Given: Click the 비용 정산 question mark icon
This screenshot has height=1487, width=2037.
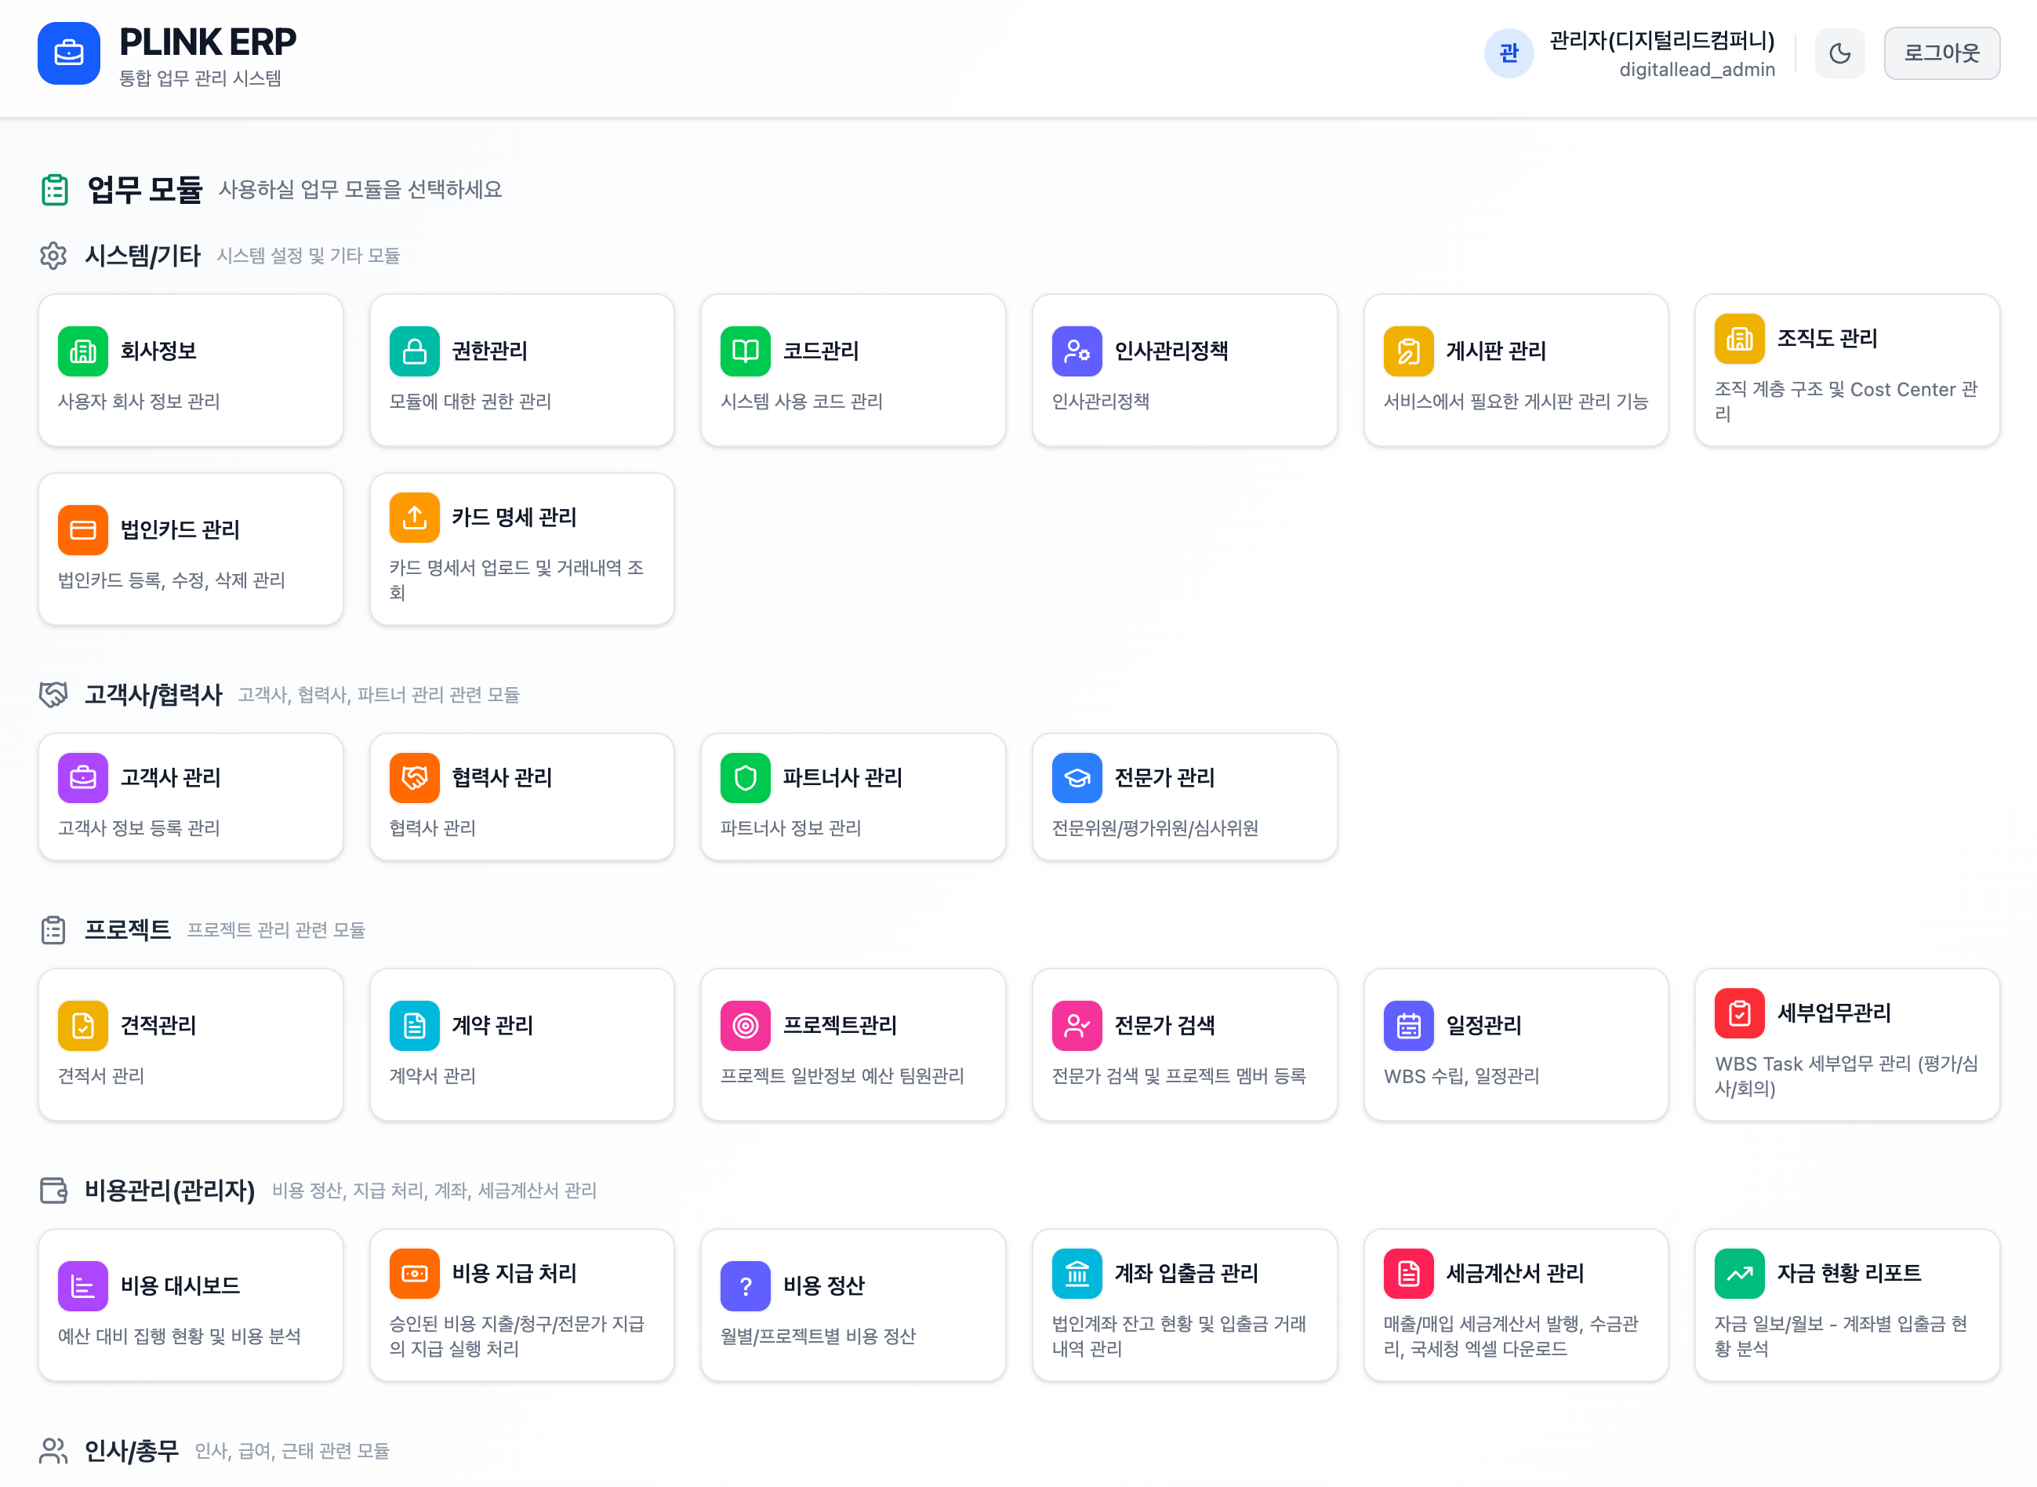Looking at the screenshot, I should (745, 1286).
